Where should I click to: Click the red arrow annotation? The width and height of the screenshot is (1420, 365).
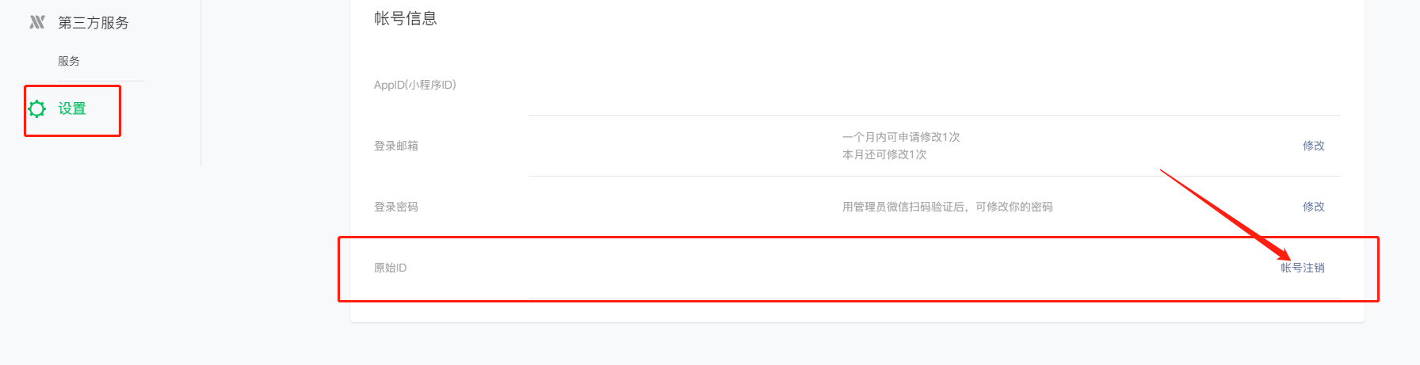click(x=1225, y=215)
